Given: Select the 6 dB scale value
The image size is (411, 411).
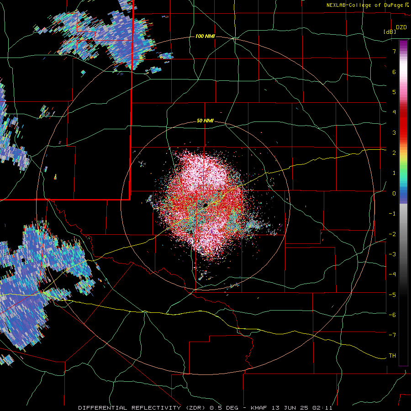Looking at the screenshot, I should click(394, 72).
